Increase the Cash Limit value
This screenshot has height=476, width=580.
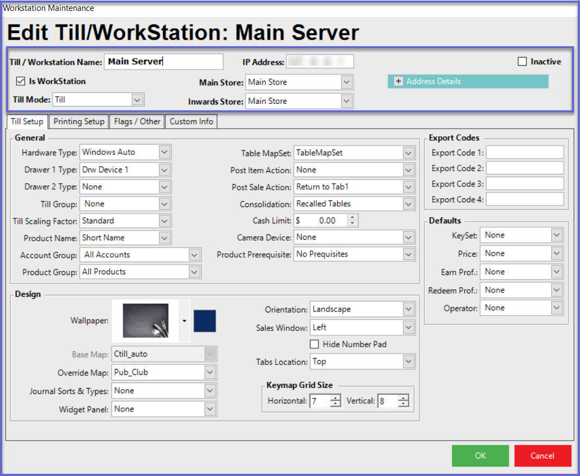click(x=352, y=218)
